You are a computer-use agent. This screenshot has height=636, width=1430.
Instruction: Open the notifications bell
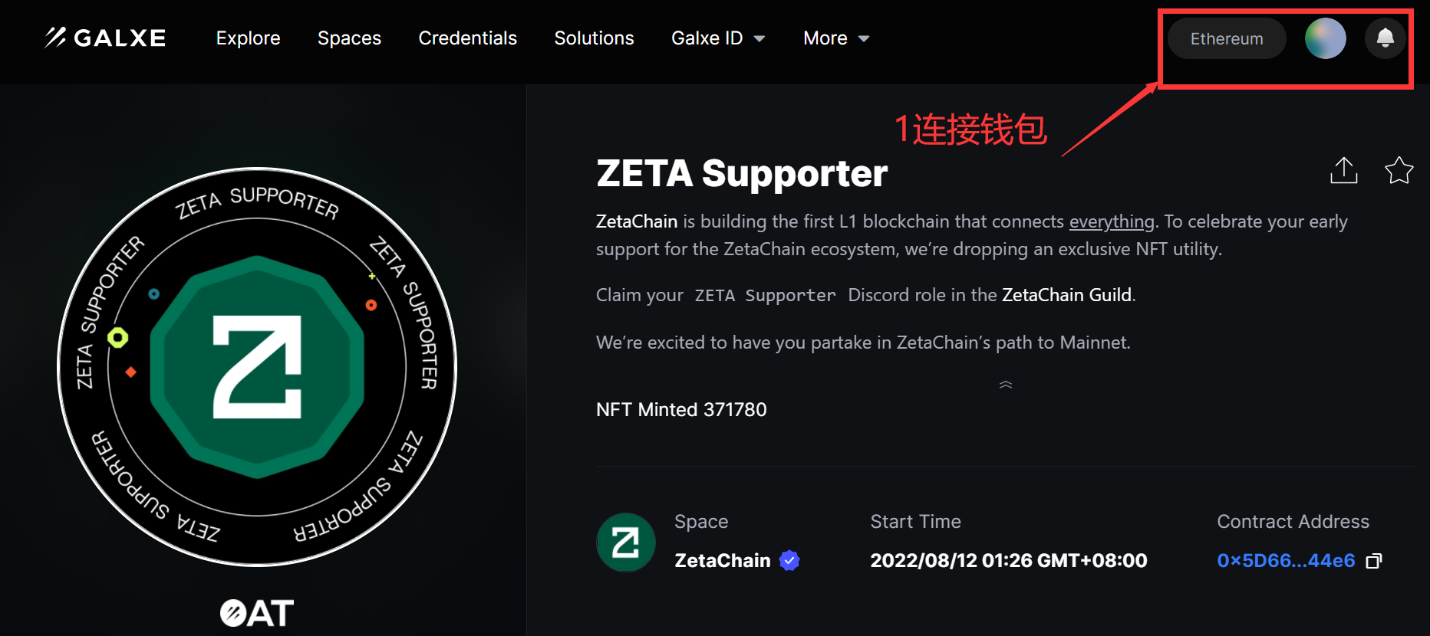point(1385,38)
